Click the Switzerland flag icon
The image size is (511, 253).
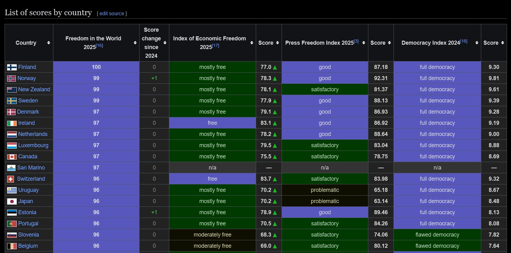coord(11,179)
